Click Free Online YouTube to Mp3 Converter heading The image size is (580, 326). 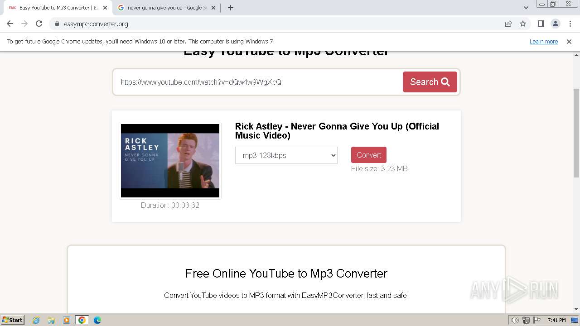coord(286,273)
